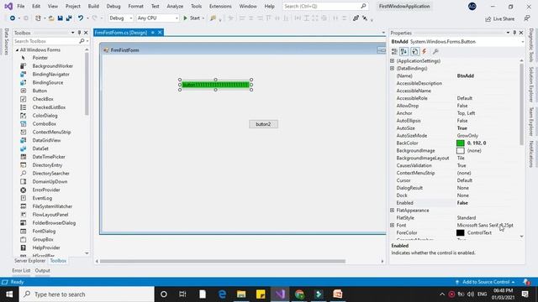Select the Button control in Toolbox
Viewport: 538px width, 302px height.
pos(40,91)
